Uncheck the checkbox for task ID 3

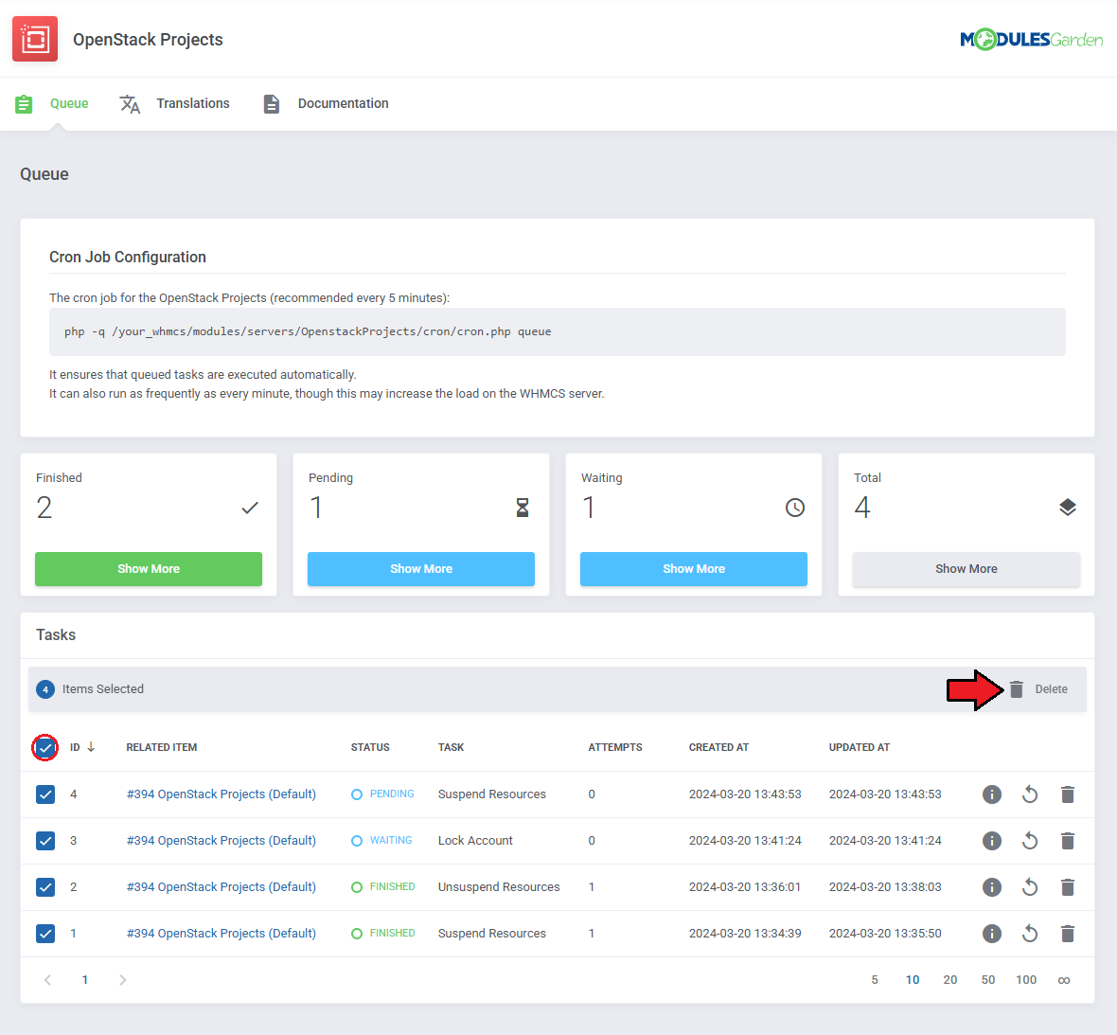pos(45,840)
